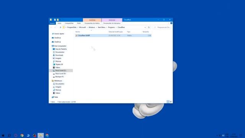Open Objetos 3D in the sidebar

[59, 64]
